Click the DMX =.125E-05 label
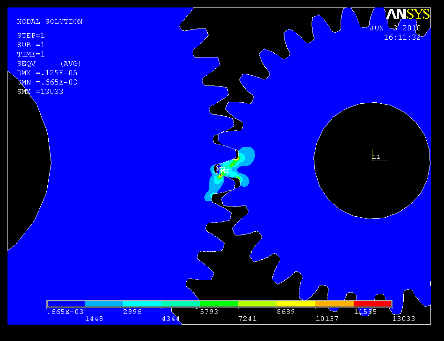Viewport: 444px width, 341px height. pos(47,73)
